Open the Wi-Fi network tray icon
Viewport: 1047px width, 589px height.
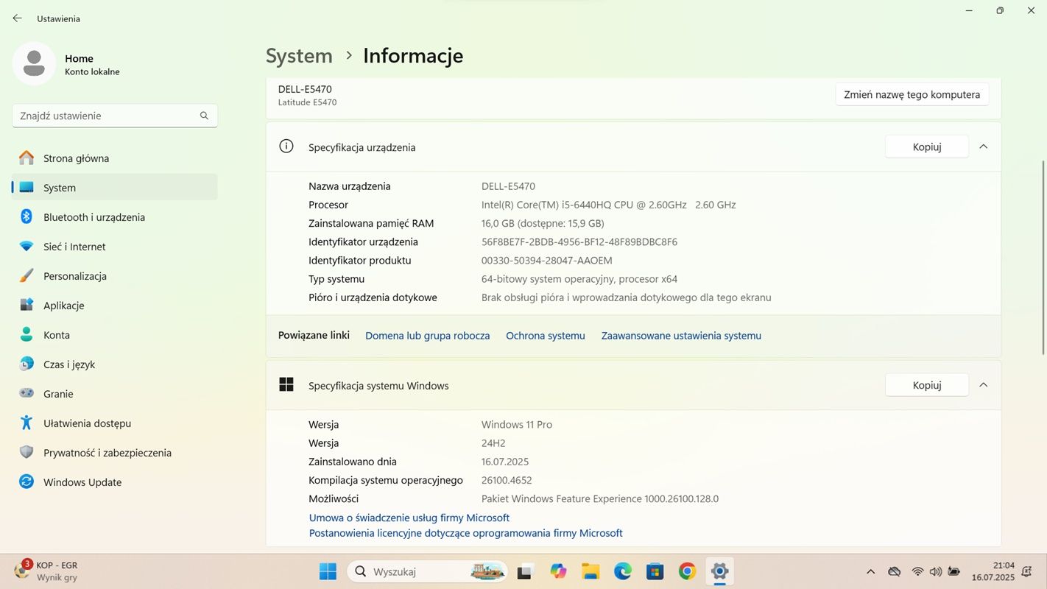click(917, 571)
